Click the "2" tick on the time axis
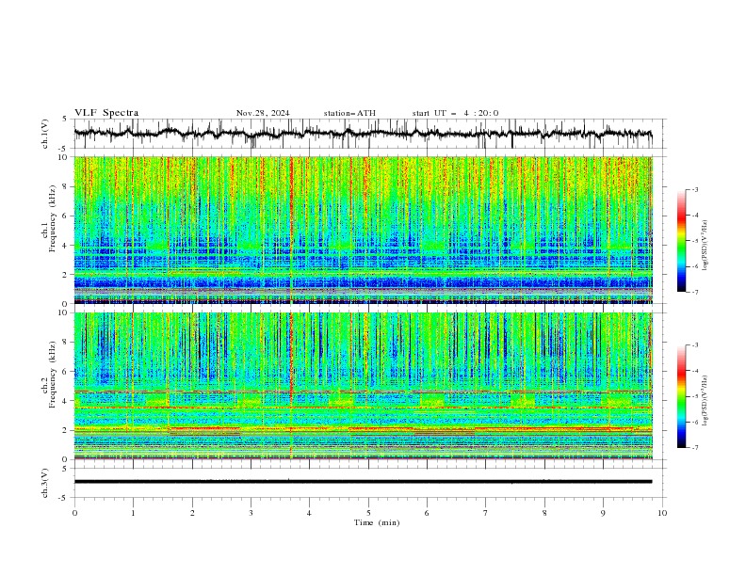Image resolution: width=746 pixels, height=576 pixels. [192, 513]
